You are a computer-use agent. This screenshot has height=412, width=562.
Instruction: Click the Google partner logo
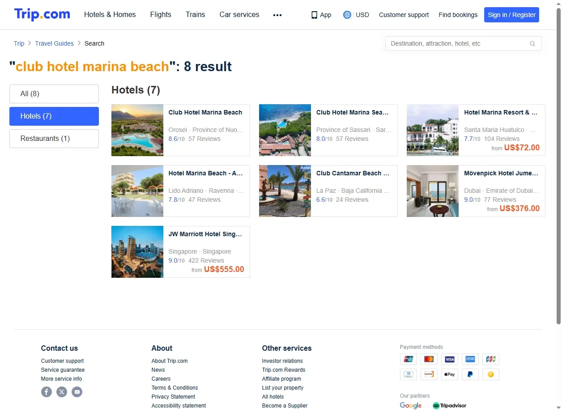tap(411, 405)
